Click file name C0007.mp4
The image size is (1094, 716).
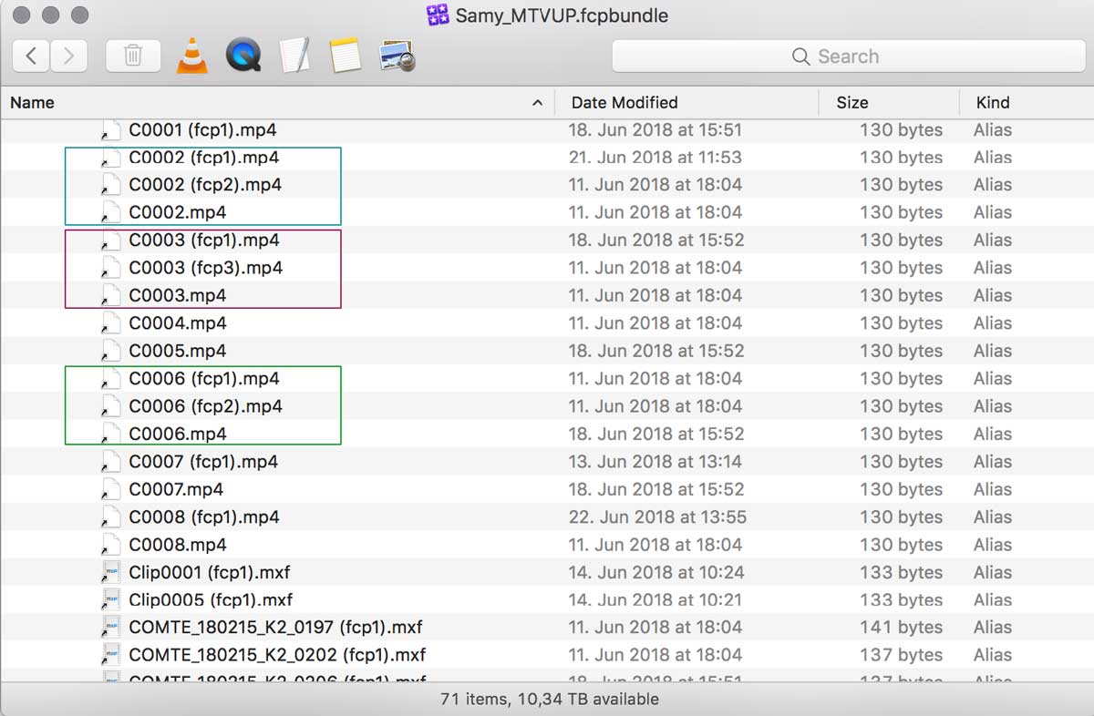pyautogui.click(x=176, y=489)
